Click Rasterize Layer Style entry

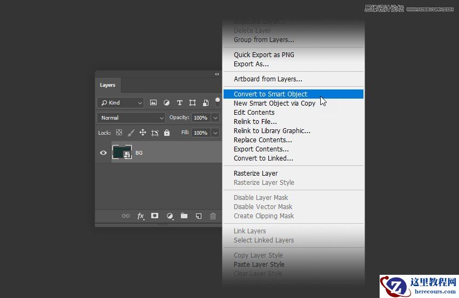coord(293,183)
